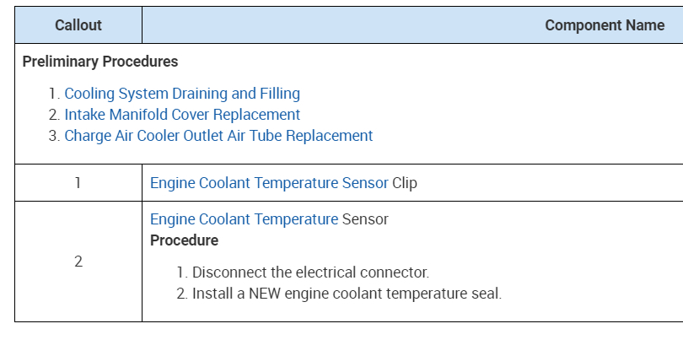Select the Preliminary Procedures heading

pos(100,62)
